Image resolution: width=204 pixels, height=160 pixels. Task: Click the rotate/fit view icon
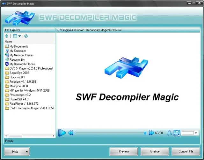point(169,133)
